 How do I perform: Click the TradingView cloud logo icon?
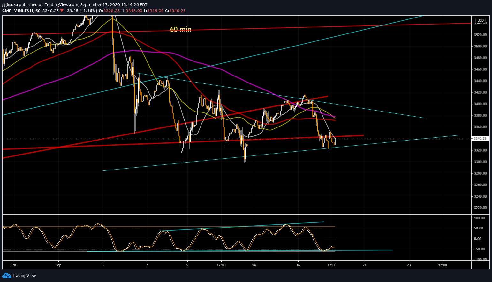point(6,276)
